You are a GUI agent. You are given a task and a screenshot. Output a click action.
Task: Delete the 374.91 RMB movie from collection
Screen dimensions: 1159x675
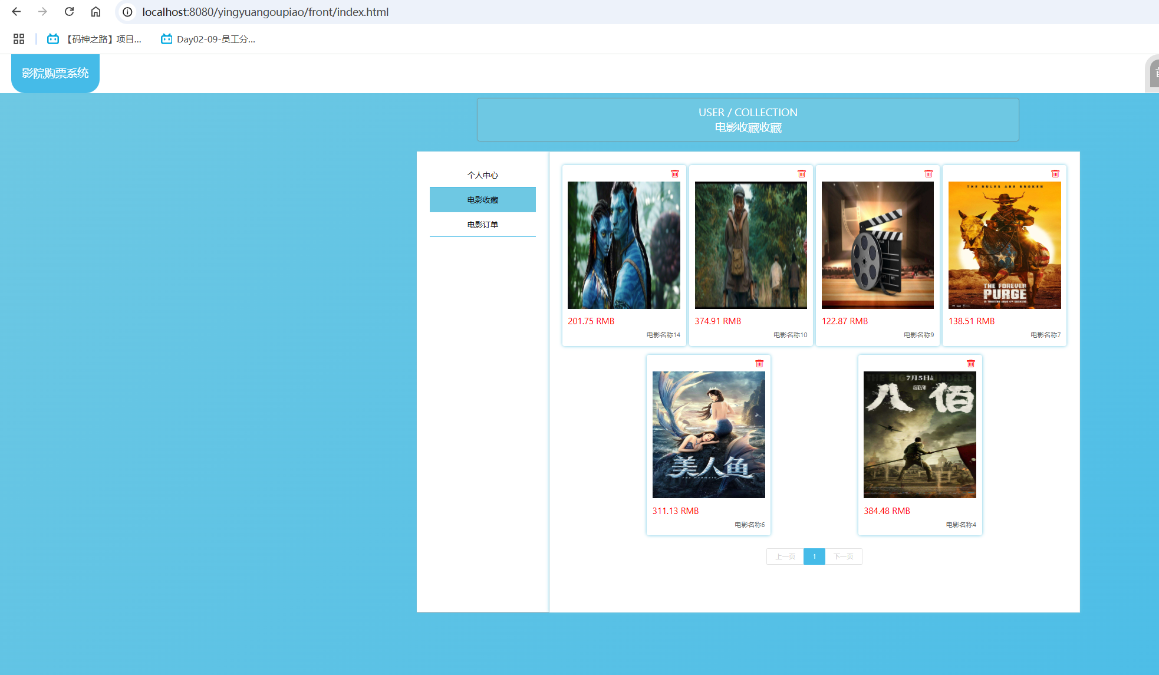(802, 173)
